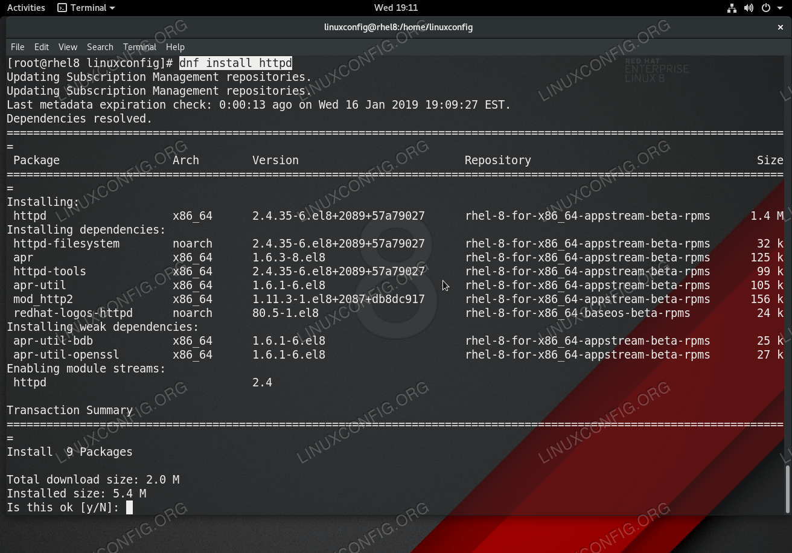The image size is (792, 553).
Task: Click the Version column header
Action: pos(275,161)
